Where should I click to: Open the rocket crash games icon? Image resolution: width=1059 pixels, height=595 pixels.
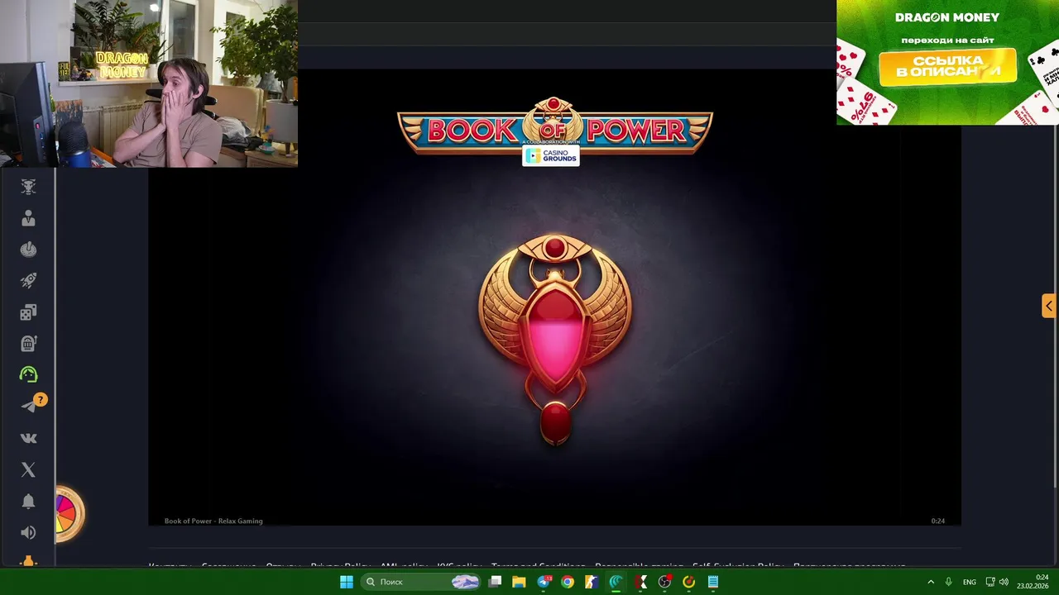[28, 281]
